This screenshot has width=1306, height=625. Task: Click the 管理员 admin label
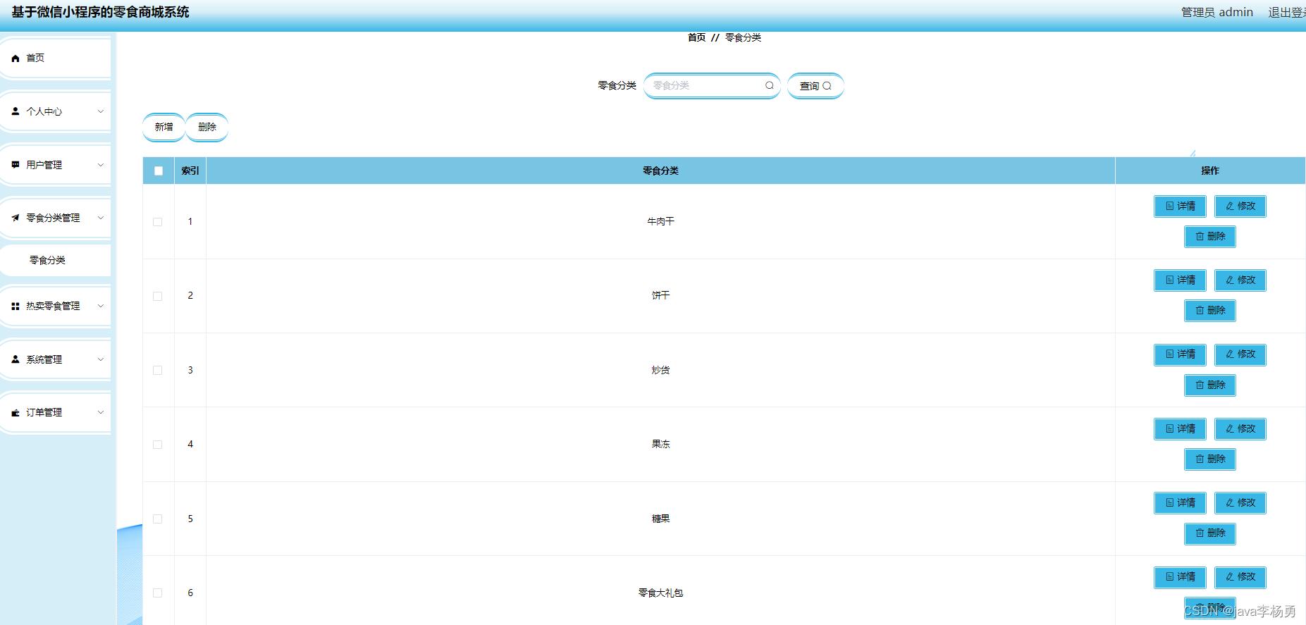[1217, 13]
